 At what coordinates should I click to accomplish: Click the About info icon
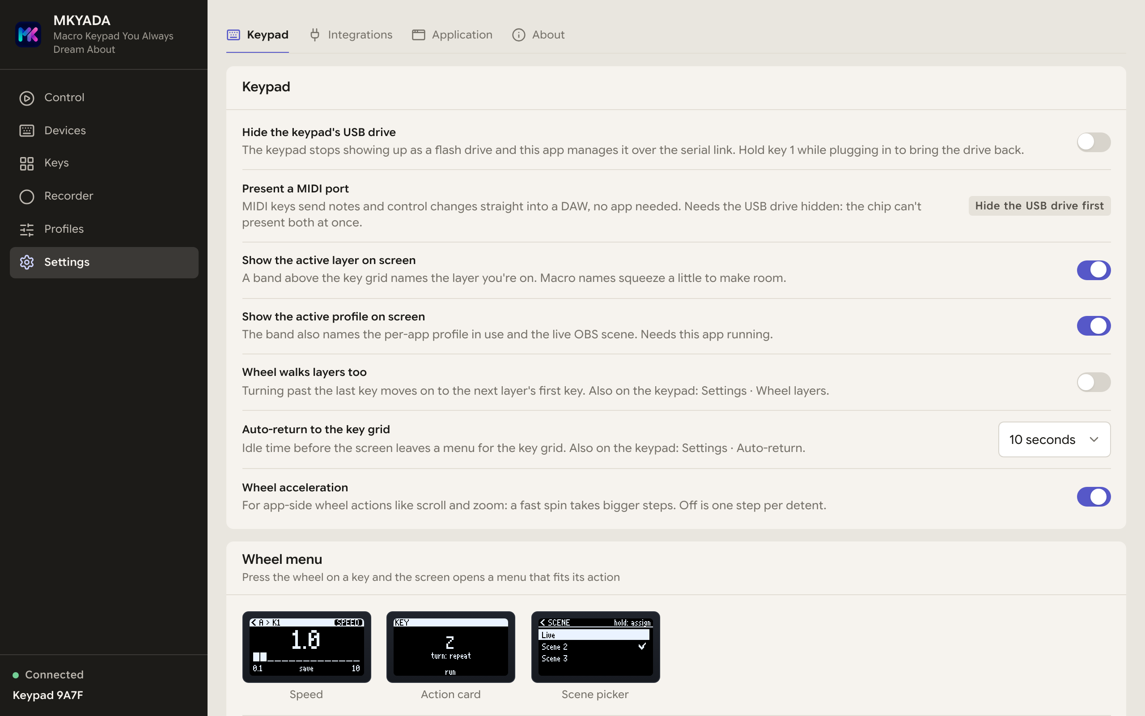(518, 35)
